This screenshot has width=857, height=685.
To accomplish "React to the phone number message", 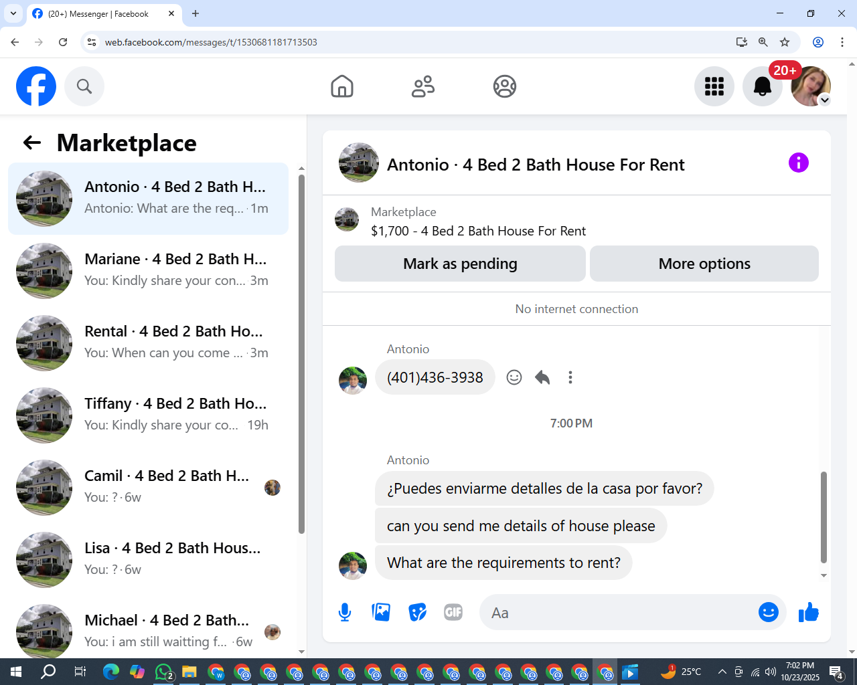I will tap(514, 377).
